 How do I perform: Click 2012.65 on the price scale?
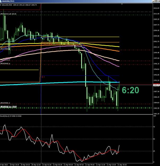click(x=156, y=8)
